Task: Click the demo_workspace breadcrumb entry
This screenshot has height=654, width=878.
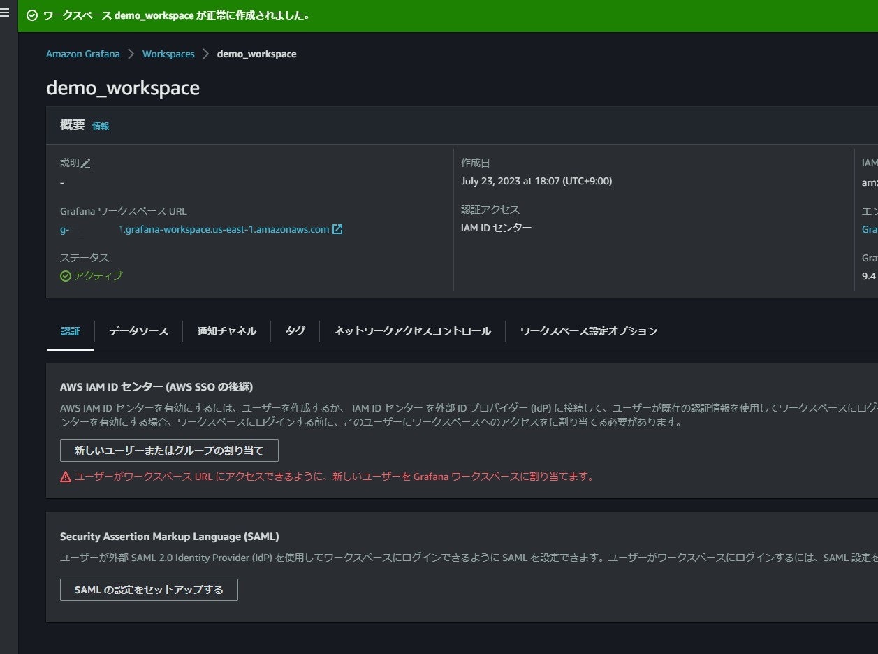Action: 256,53
